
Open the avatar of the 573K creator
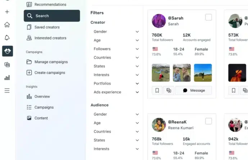[235, 21]
